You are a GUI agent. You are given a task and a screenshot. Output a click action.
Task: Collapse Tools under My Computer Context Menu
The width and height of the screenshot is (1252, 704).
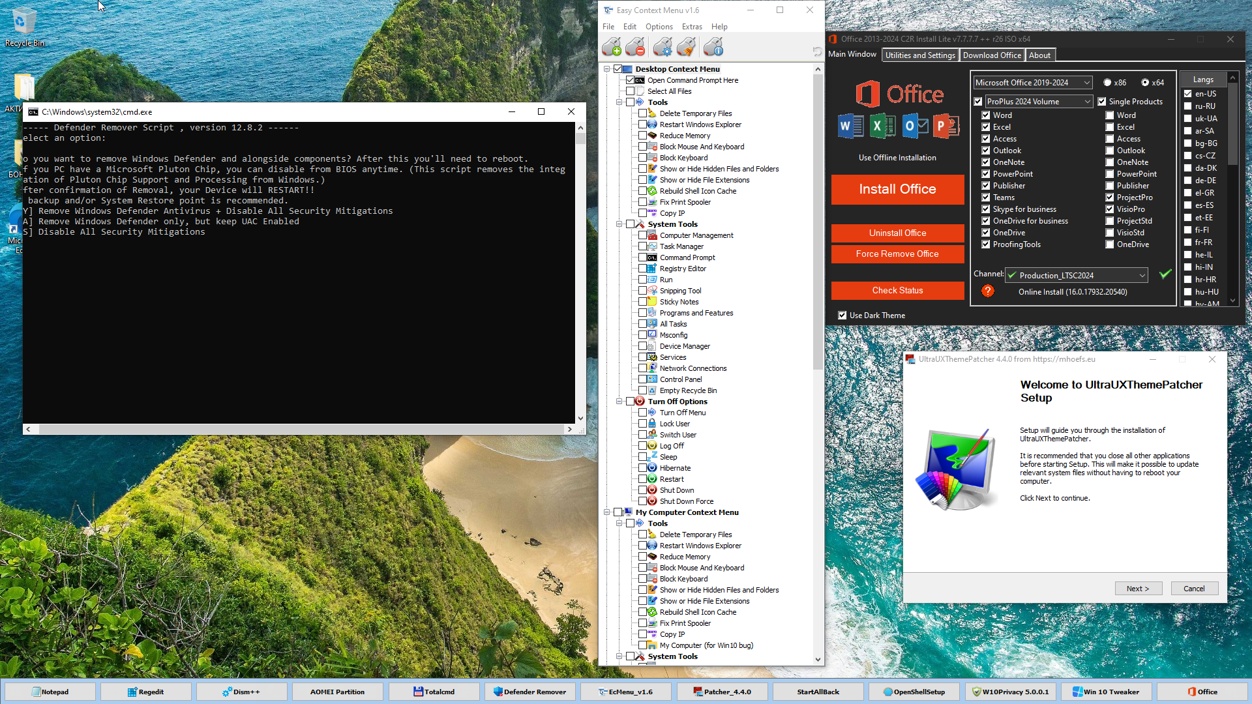click(619, 523)
